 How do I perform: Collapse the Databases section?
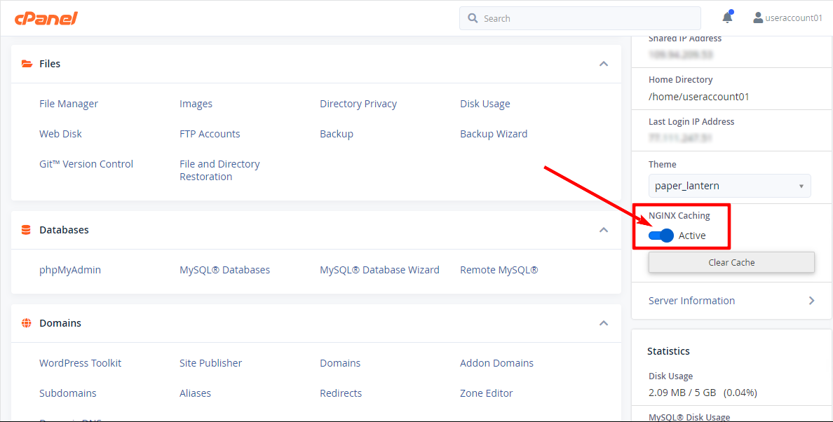pos(603,230)
